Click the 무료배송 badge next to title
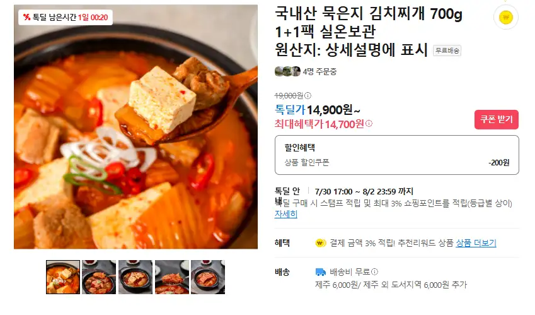 [x=447, y=51]
